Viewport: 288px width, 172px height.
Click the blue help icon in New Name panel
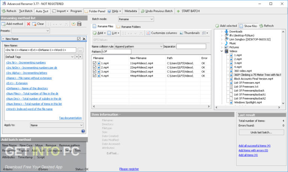click(x=83, y=131)
